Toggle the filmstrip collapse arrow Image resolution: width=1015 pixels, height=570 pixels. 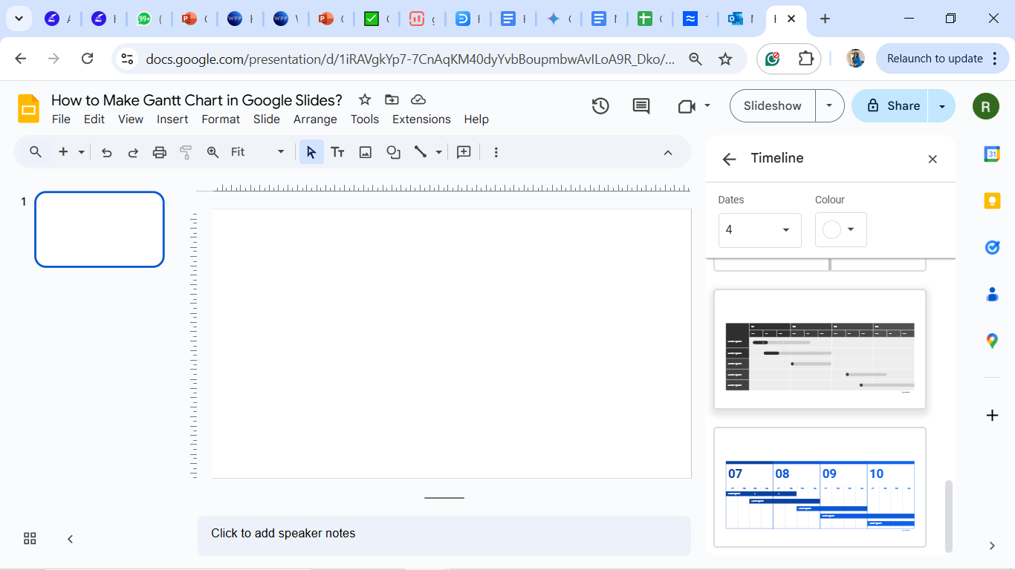click(x=70, y=539)
